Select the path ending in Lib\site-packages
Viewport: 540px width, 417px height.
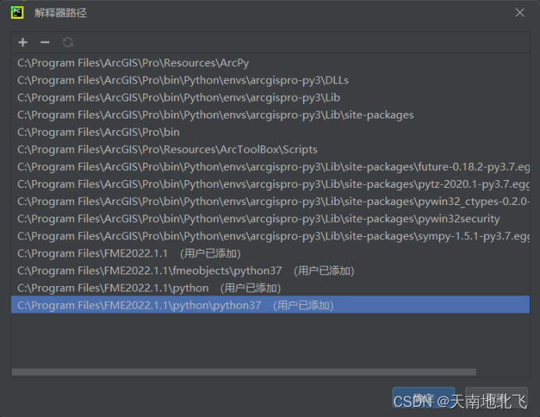coord(270,115)
